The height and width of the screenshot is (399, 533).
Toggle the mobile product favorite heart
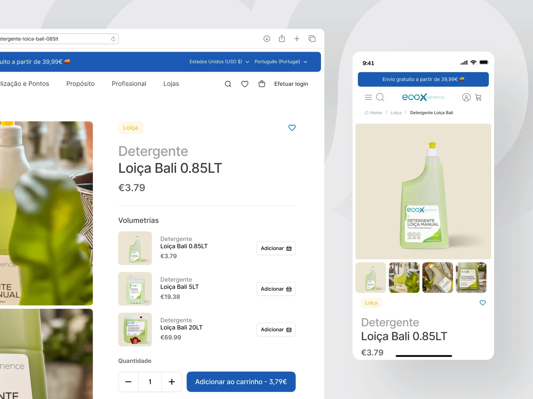coord(482,303)
